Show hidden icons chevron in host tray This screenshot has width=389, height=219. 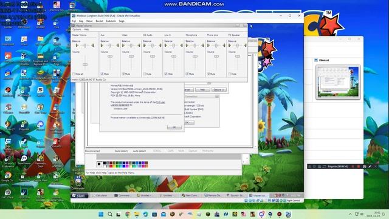[x=350, y=214]
